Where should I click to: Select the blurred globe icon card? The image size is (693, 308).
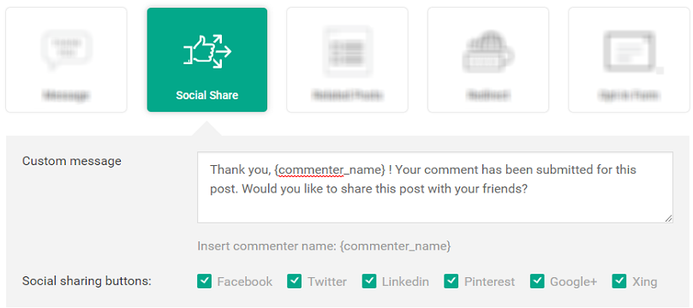coord(488,60)
